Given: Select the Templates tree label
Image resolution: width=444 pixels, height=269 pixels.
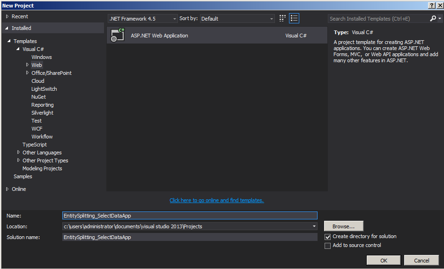Looking at the screenshot, I should tap(25, 41).
